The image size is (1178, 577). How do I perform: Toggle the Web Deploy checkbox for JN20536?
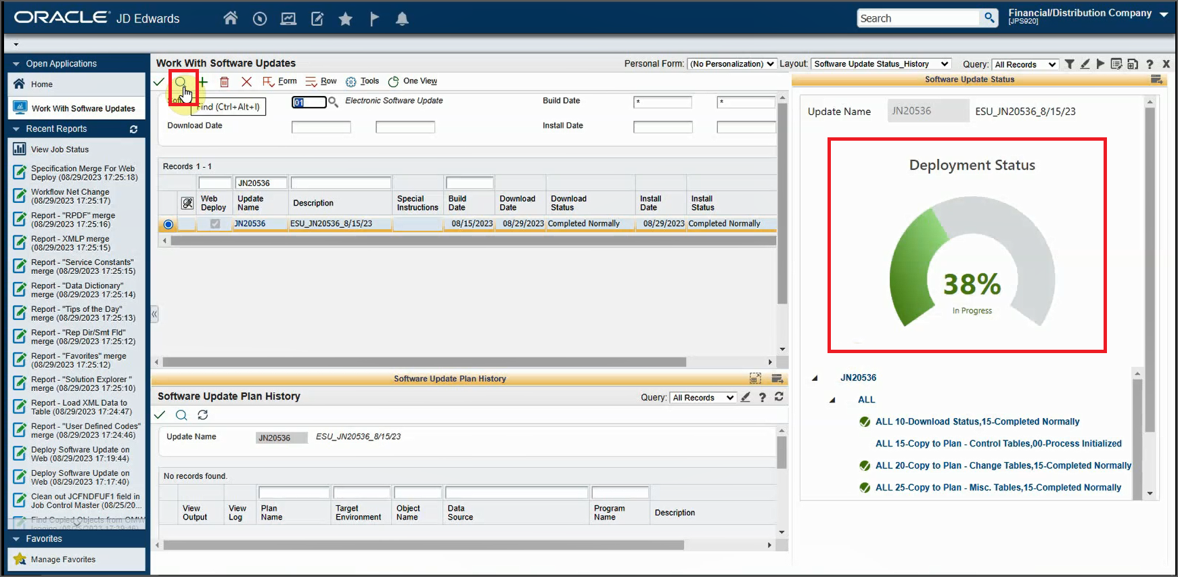[215, 224]
